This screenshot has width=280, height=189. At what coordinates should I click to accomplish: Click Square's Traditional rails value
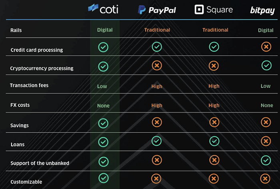(x=215, y=30)
